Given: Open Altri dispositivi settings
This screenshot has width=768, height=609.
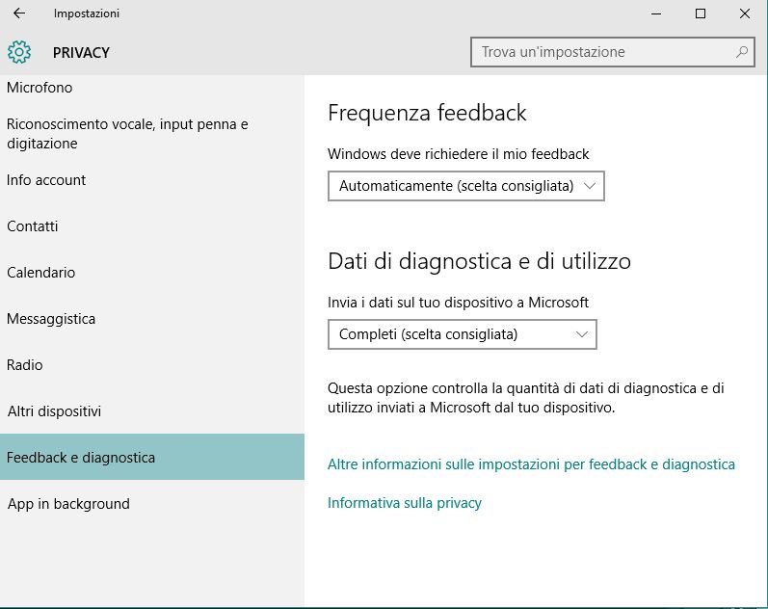Looking at the screenshot, I should pos(54,411).
